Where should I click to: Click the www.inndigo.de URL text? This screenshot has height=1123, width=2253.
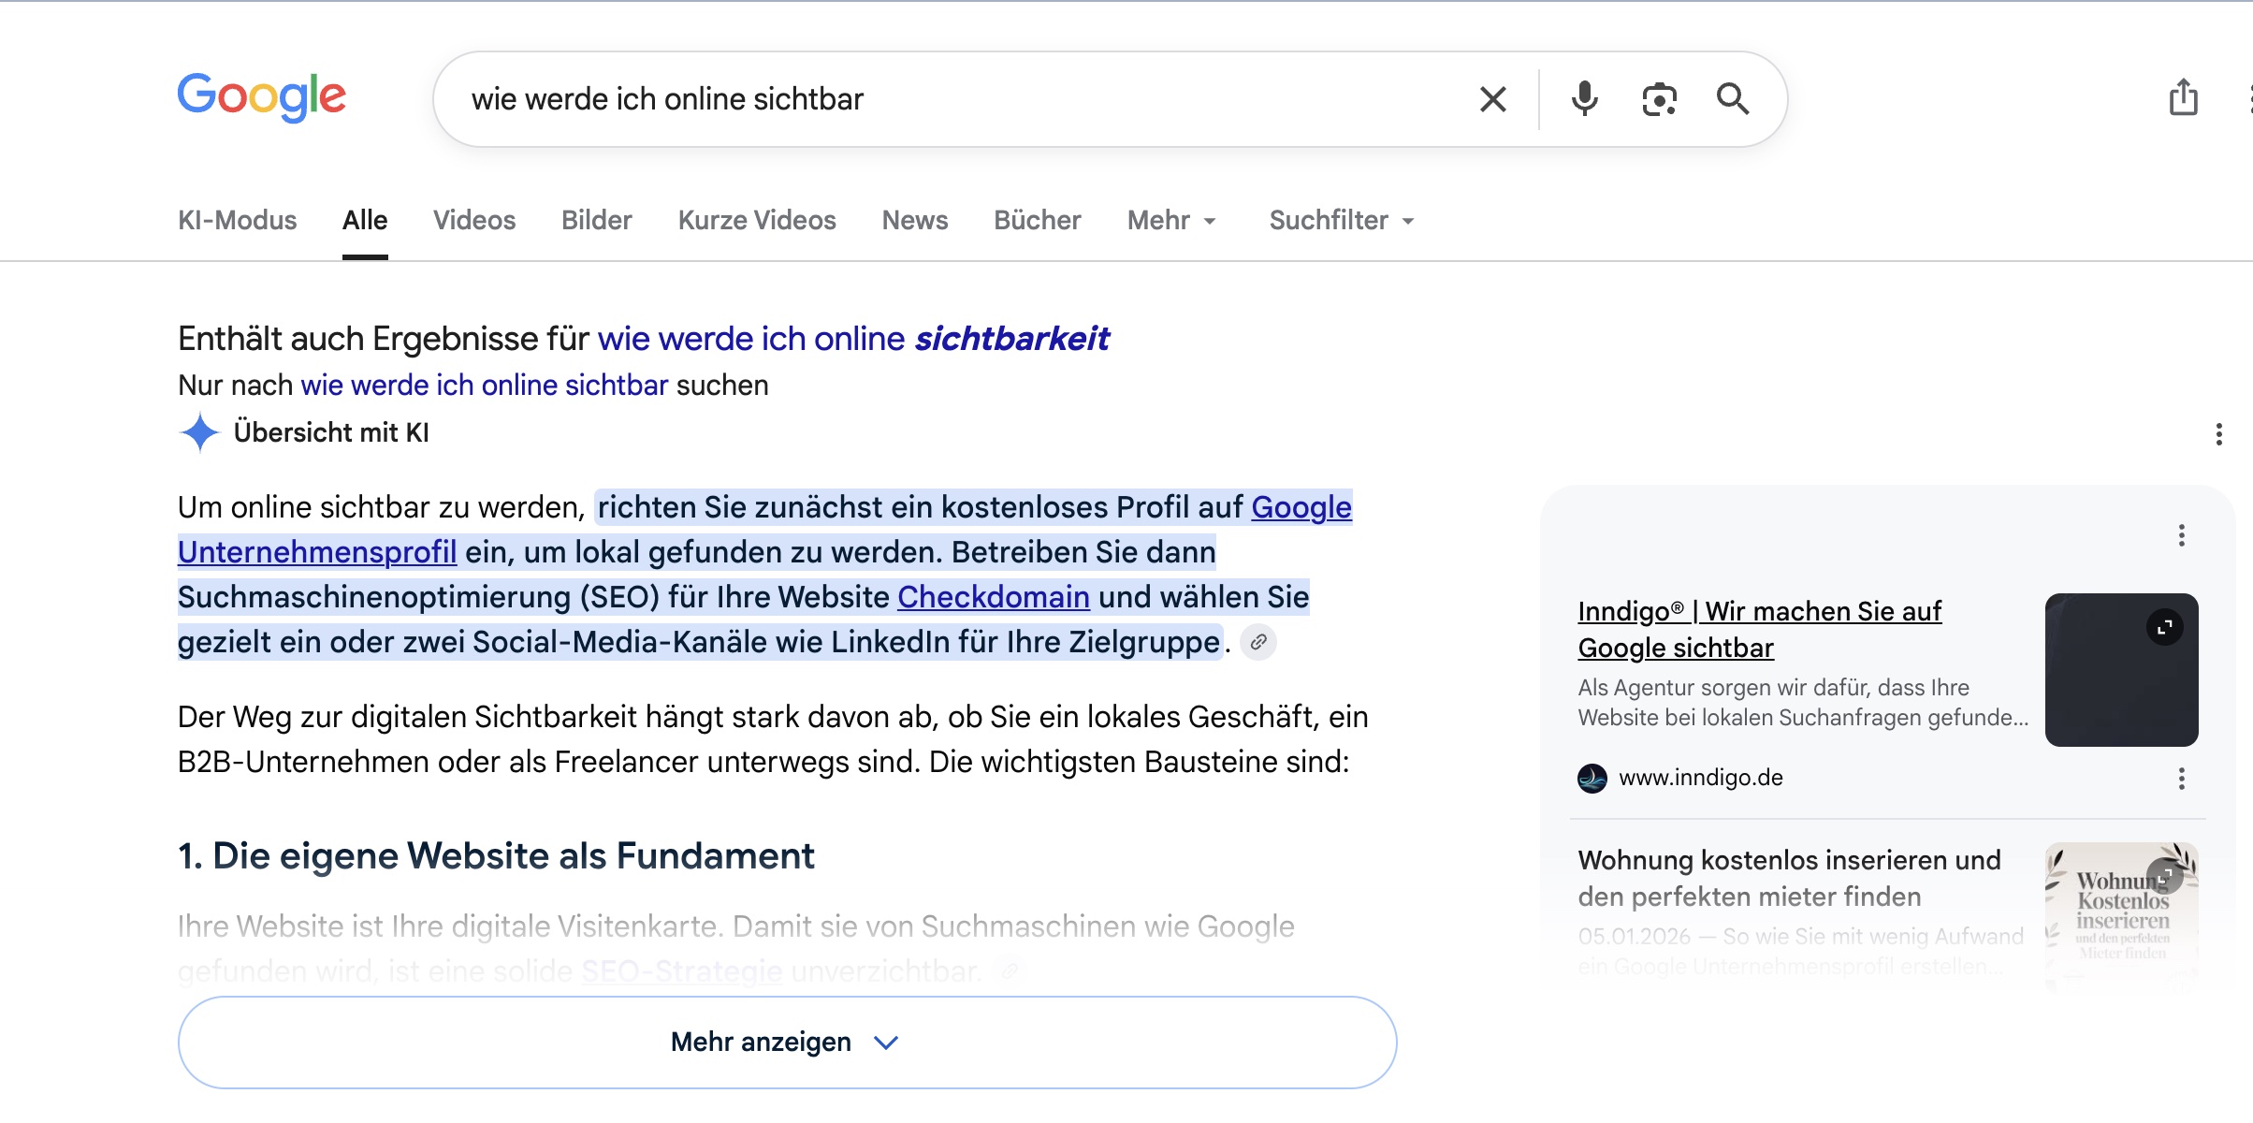tap(1701, 778)
